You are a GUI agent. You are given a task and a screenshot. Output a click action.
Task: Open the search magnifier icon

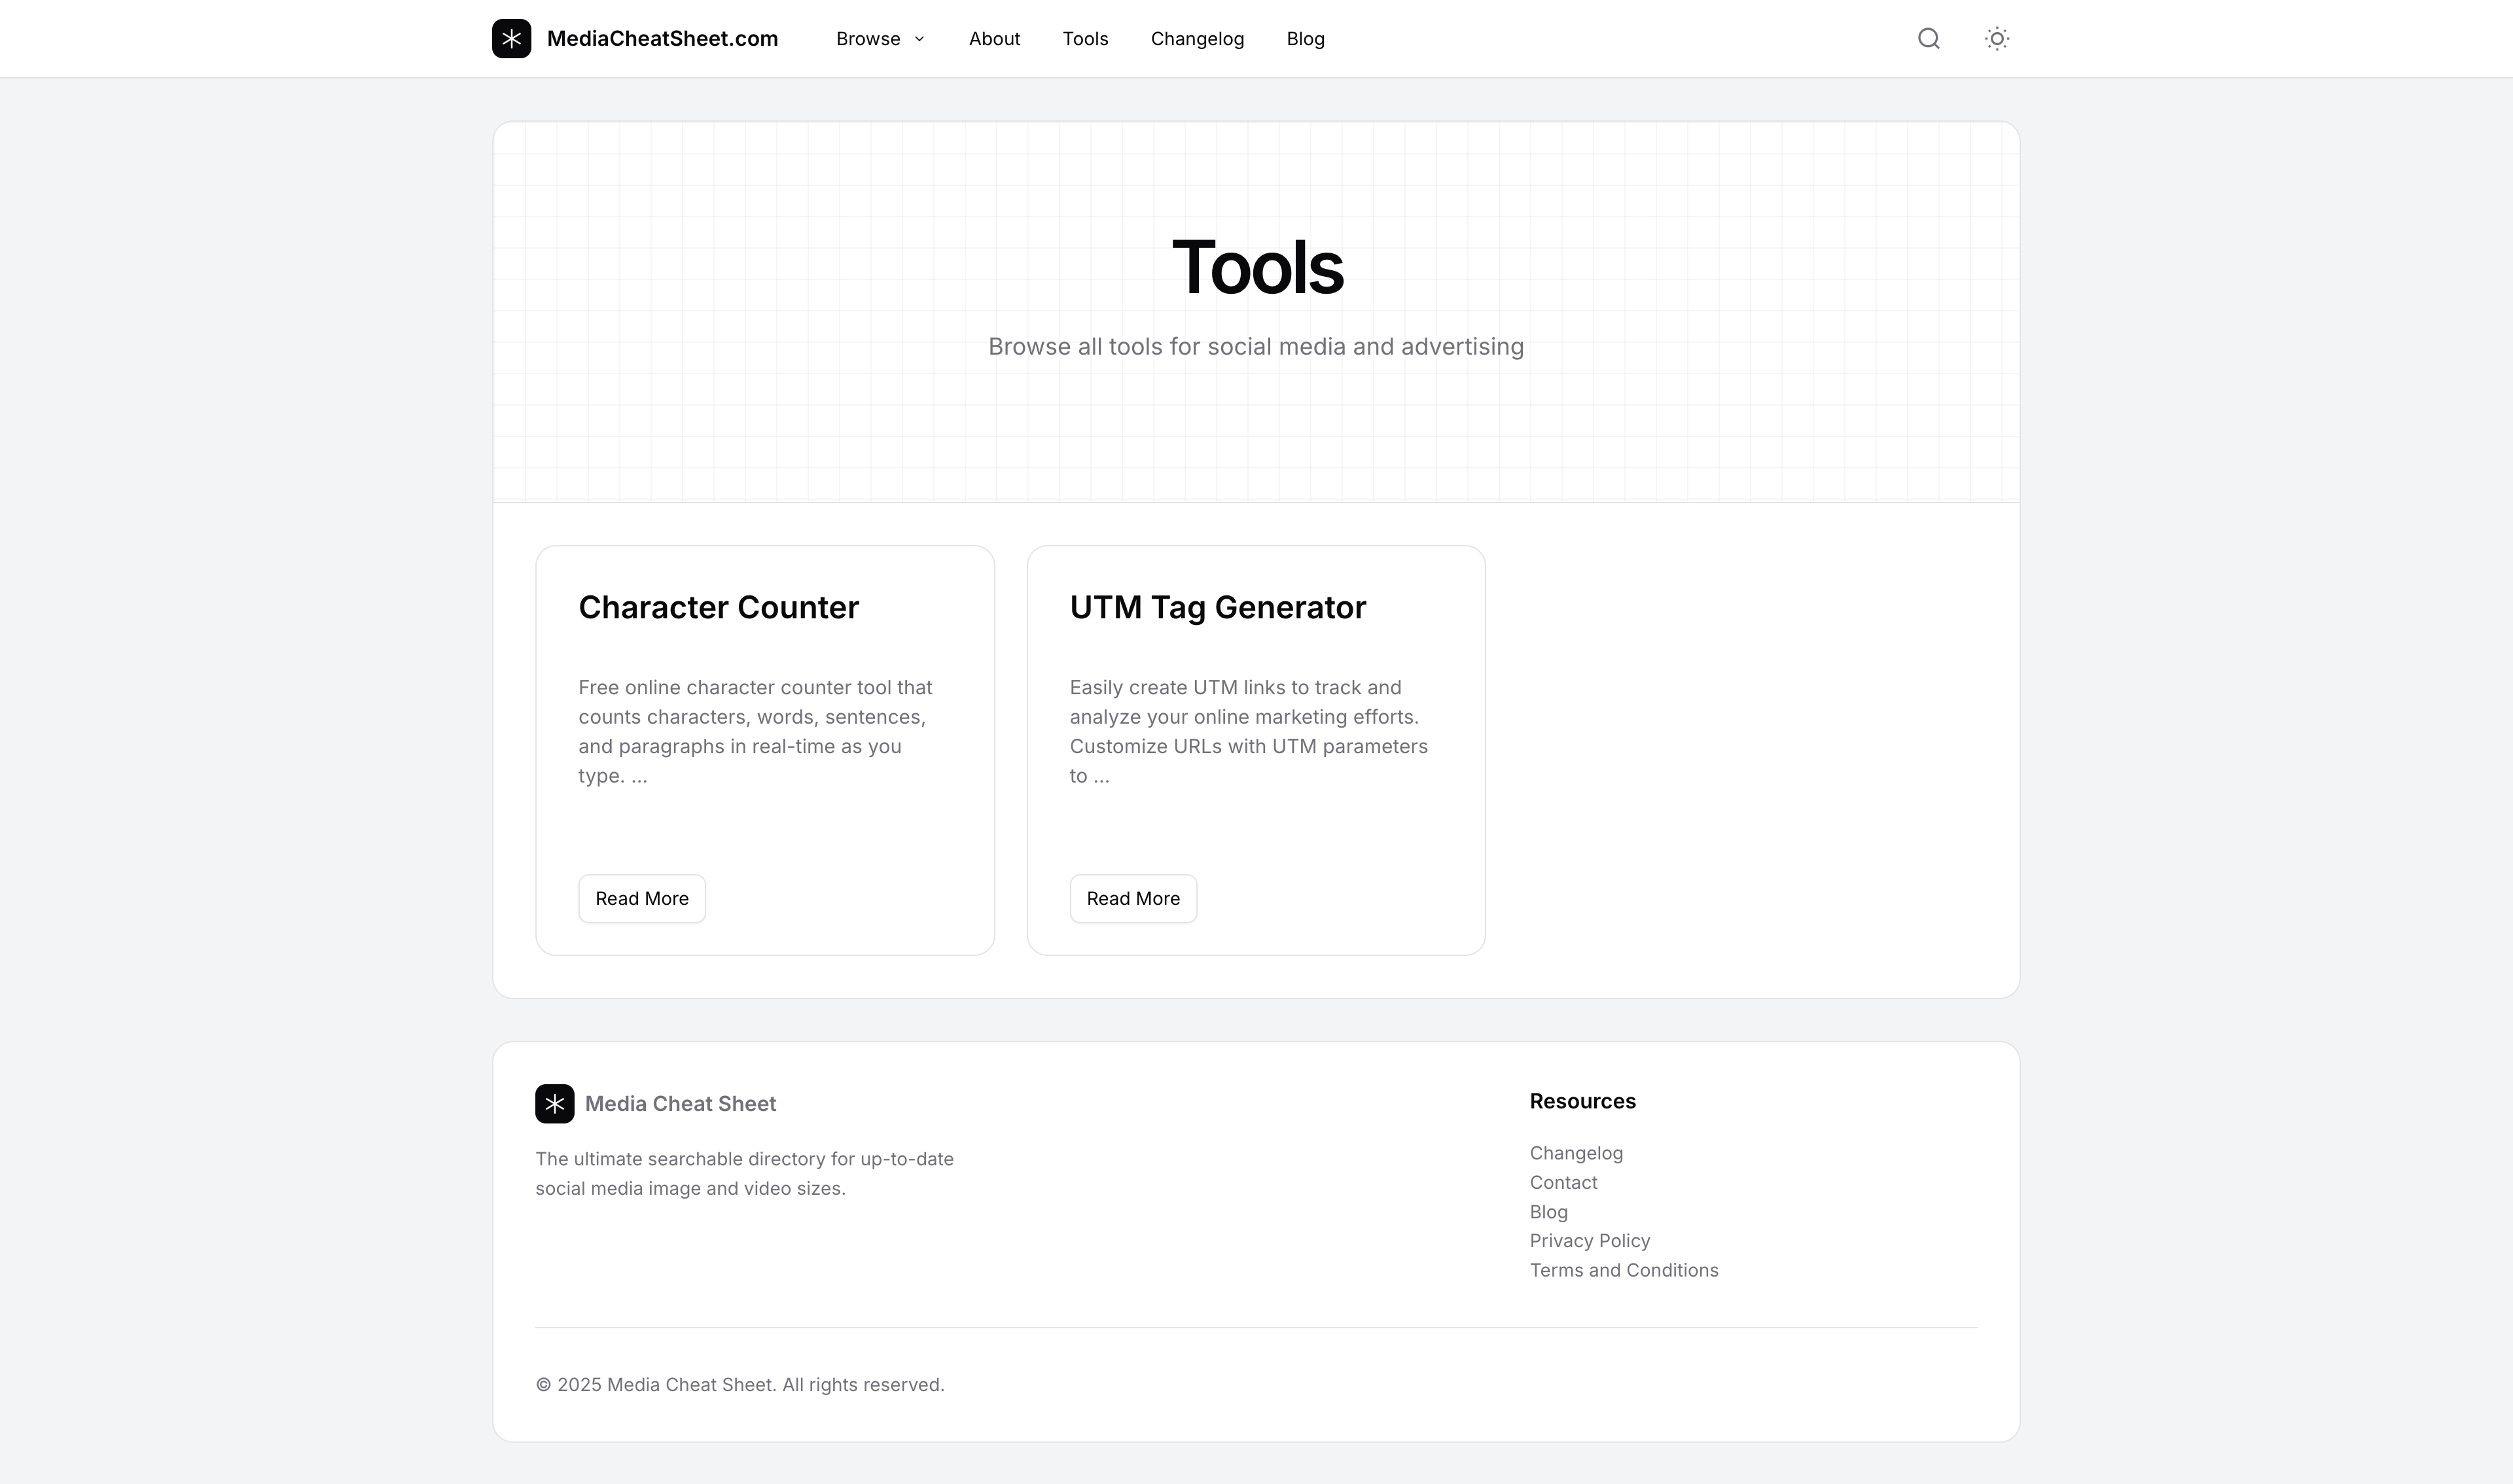(x=1928, y=39)
